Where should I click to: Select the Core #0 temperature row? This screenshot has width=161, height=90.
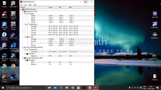click(57, 28)
